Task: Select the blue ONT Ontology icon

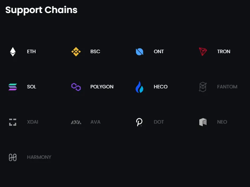Action: pos(139,52)
